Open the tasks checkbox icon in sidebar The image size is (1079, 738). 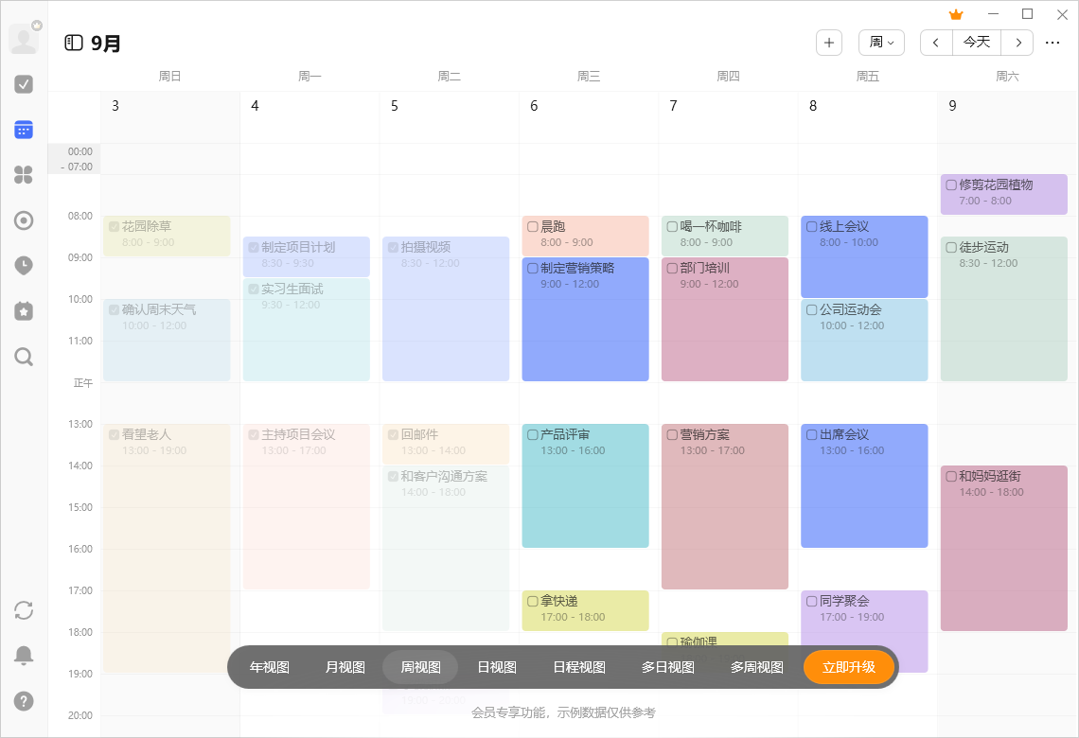[x=24, y=84]
